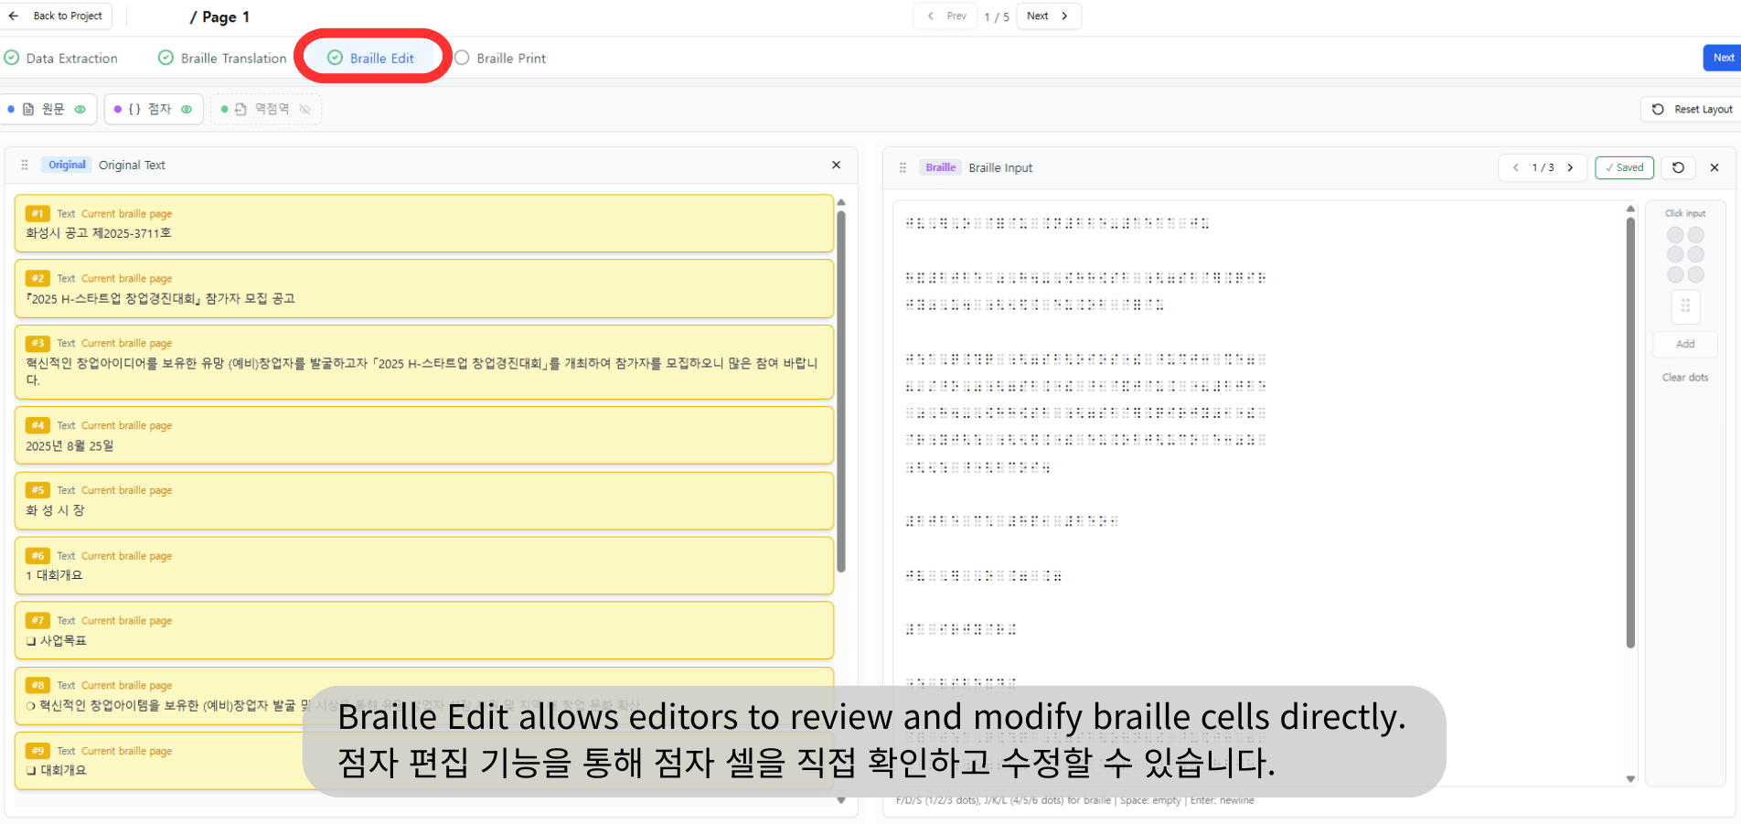Select the {} braille icon in the 점자 chip
Screen dimensions: 1741x824
[134, 109]
